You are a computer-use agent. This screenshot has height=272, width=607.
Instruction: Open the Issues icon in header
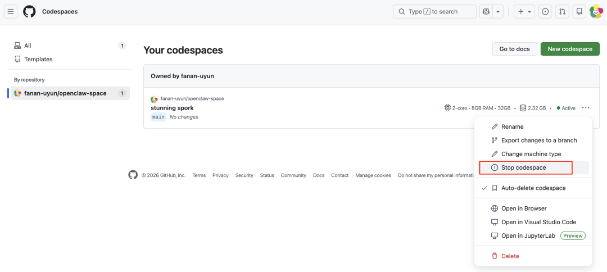coord(545,11)
